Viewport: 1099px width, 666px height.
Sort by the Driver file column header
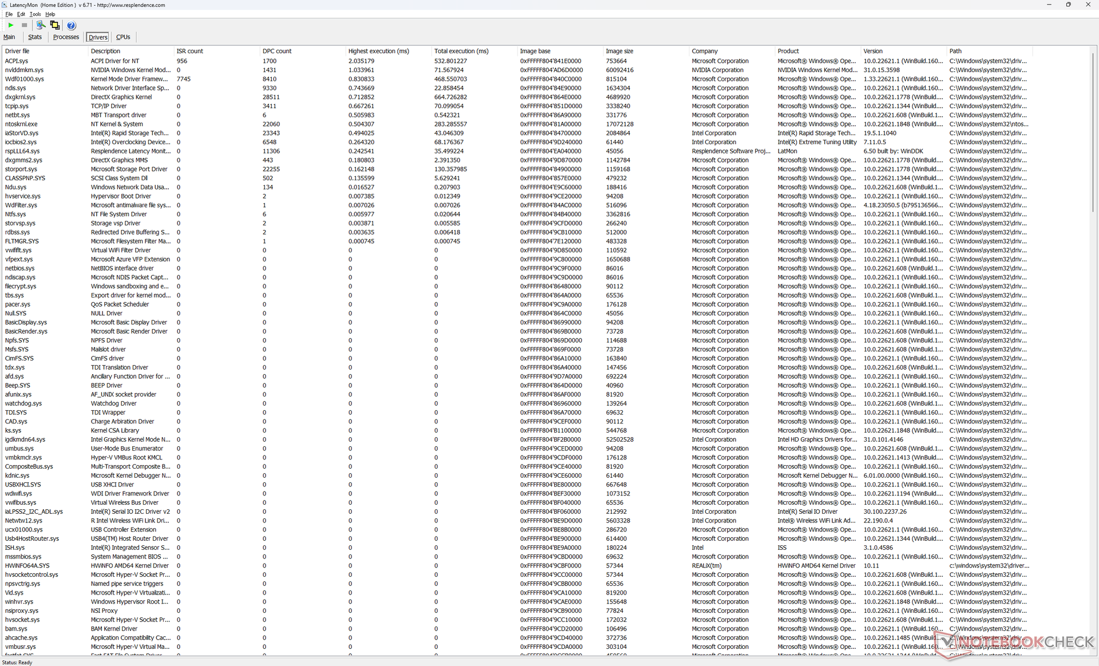17,51
